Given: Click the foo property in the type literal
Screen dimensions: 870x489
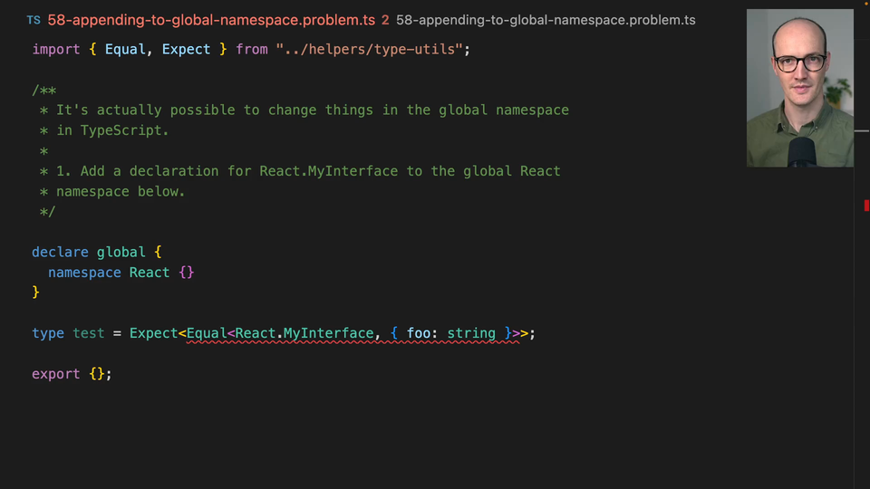Looking at the screenshot, I should click(x=418, y=333).
